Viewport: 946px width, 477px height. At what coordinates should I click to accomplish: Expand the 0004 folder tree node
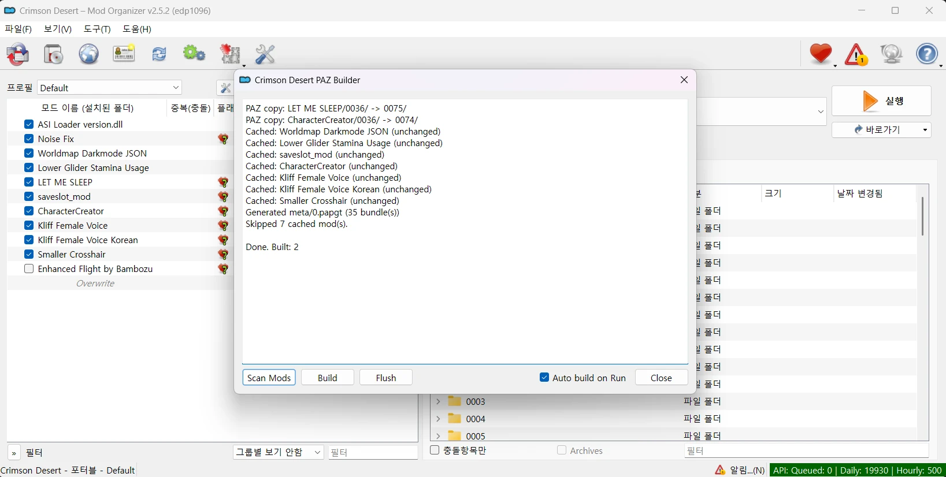438,419
